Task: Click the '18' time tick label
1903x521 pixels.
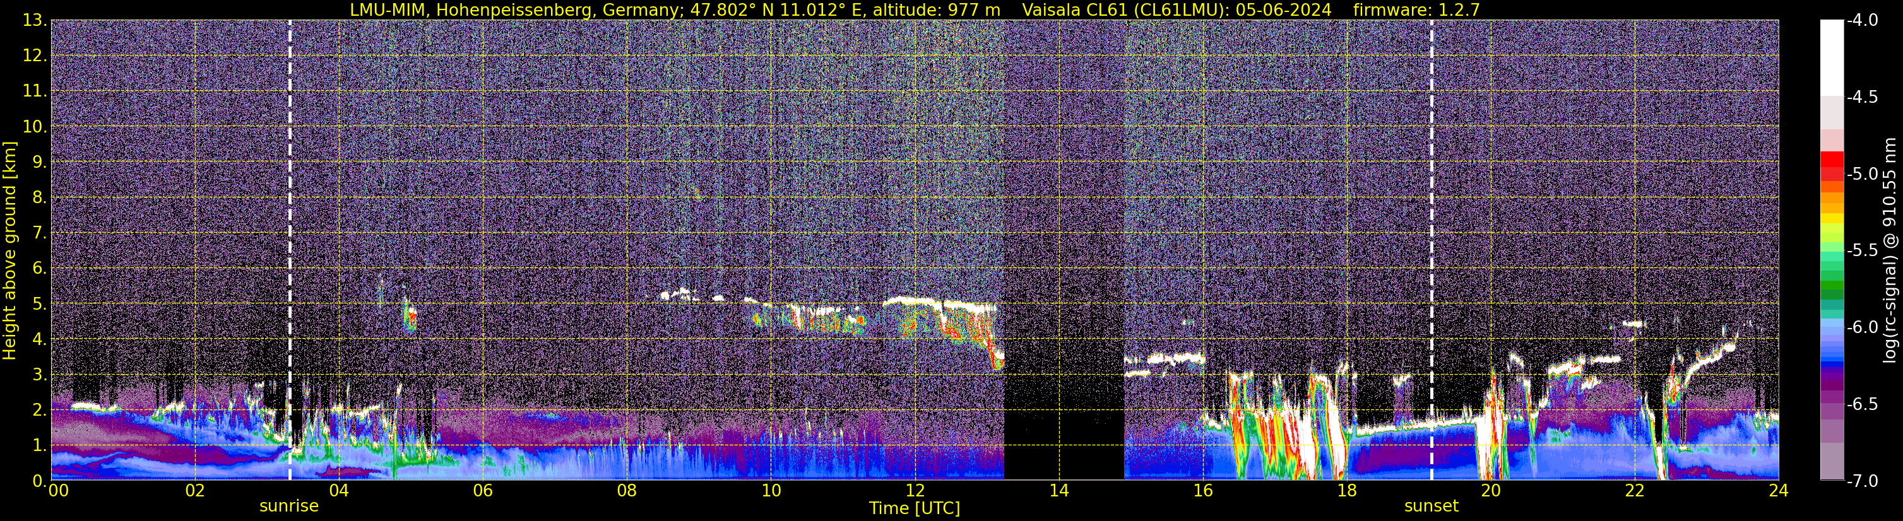Action: (x=1347, y=491)
